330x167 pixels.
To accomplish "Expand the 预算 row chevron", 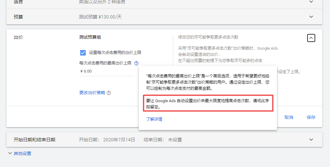I will [311, 17].
